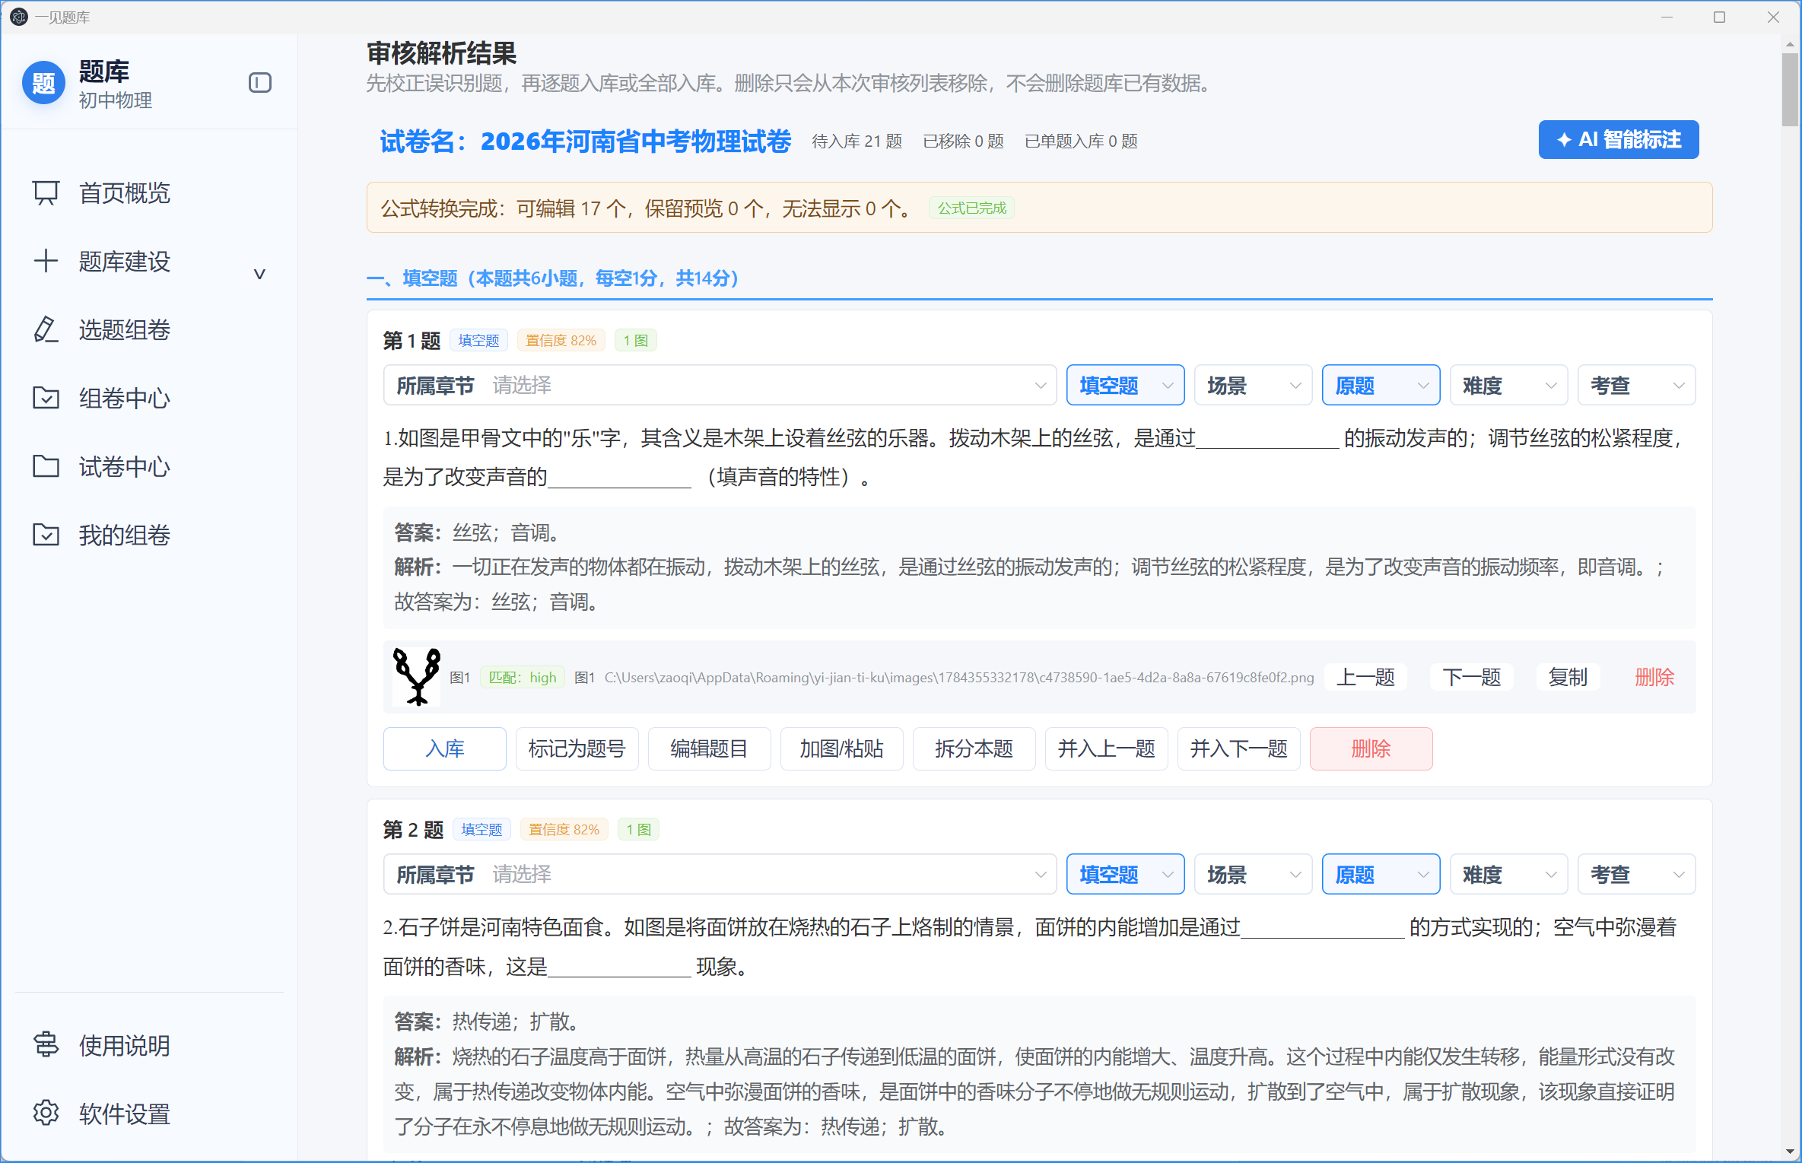Open 难度 dropdown in question 2
Image resolution: width=1802 pixels, height=1163 pixels.
pyautogui.click(x=1508, y=875)
